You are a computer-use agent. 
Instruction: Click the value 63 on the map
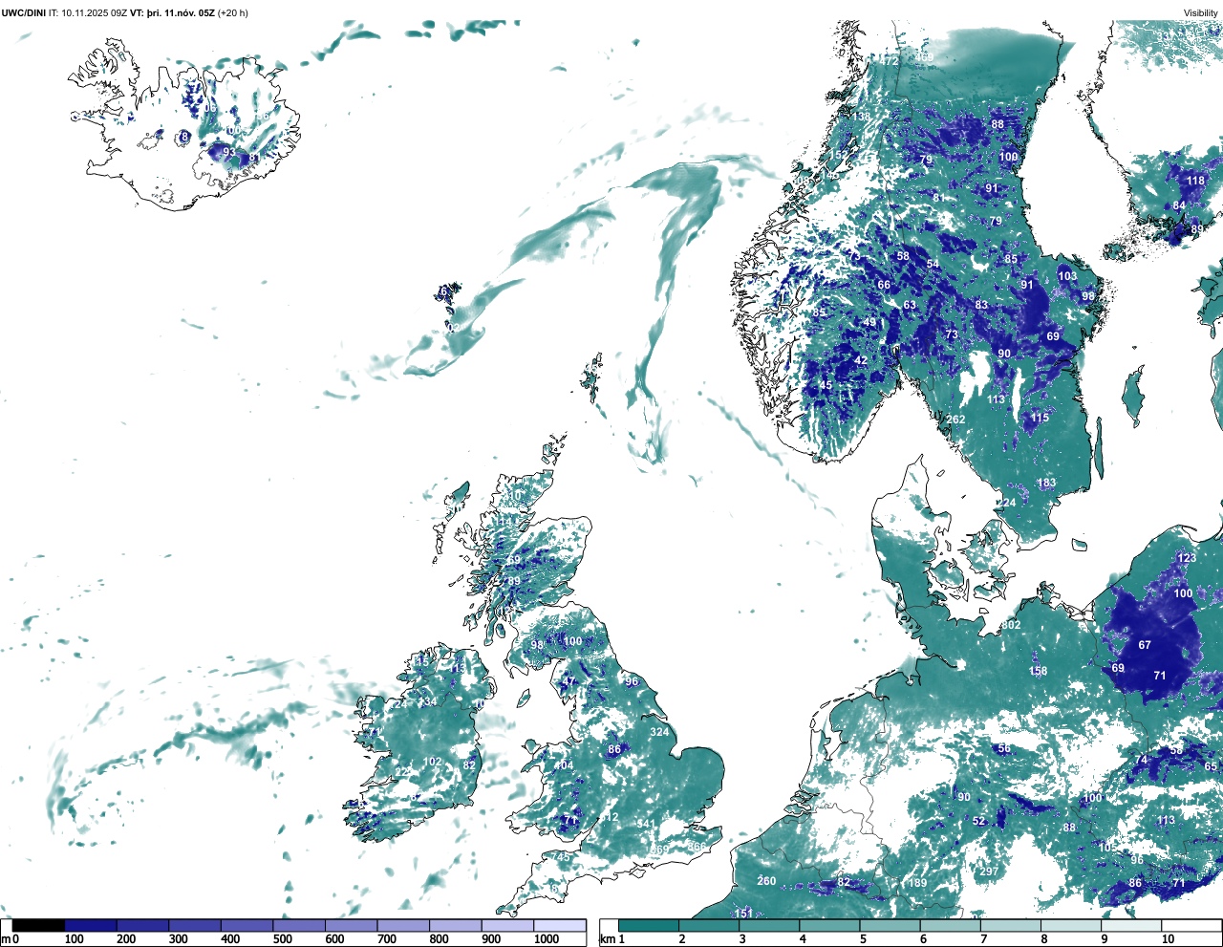click(910, 306)
